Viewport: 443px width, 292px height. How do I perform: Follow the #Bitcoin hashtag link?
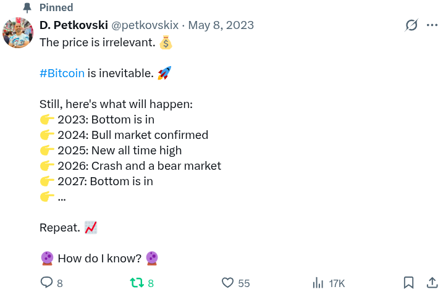pyautogui.click(x=62, y=73)
